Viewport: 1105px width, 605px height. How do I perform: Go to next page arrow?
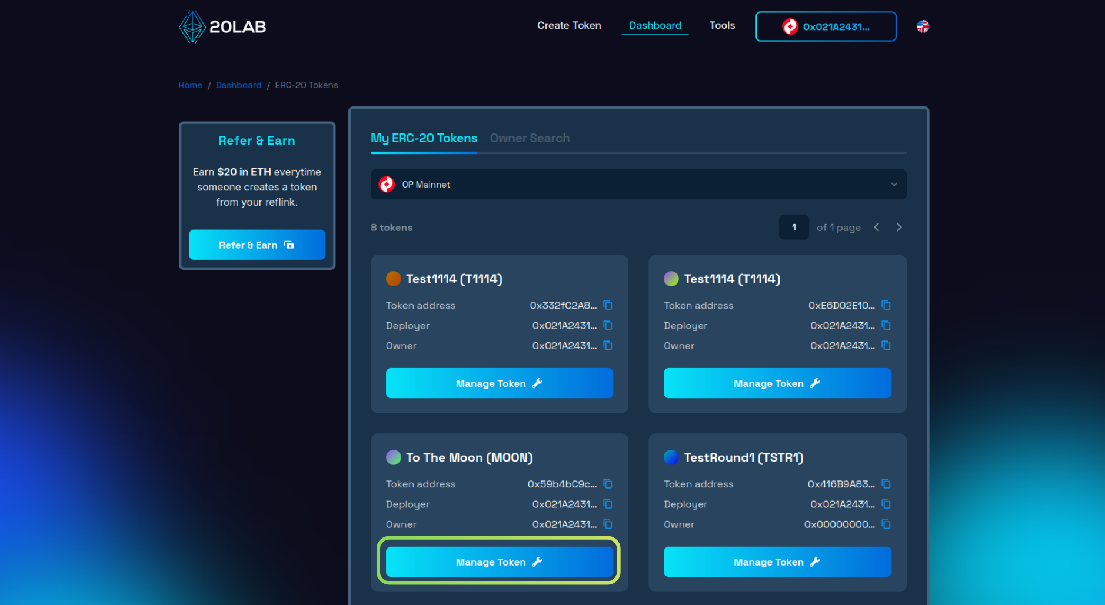899,228
